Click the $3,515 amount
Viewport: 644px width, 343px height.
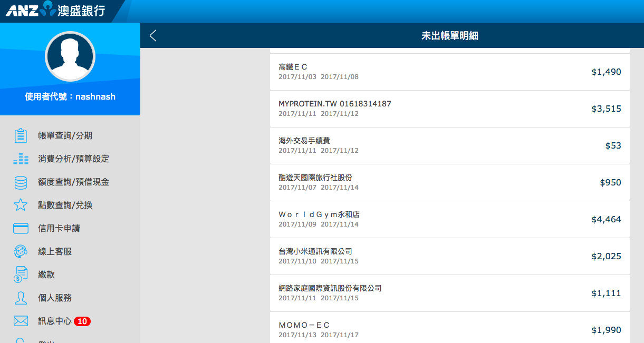click(606, 109)
